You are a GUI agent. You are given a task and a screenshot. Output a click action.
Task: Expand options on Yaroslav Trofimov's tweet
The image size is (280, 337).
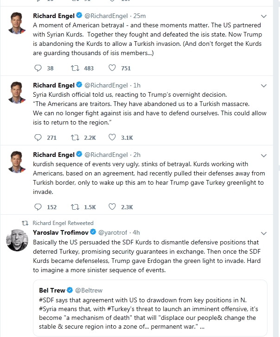(264, 232)
